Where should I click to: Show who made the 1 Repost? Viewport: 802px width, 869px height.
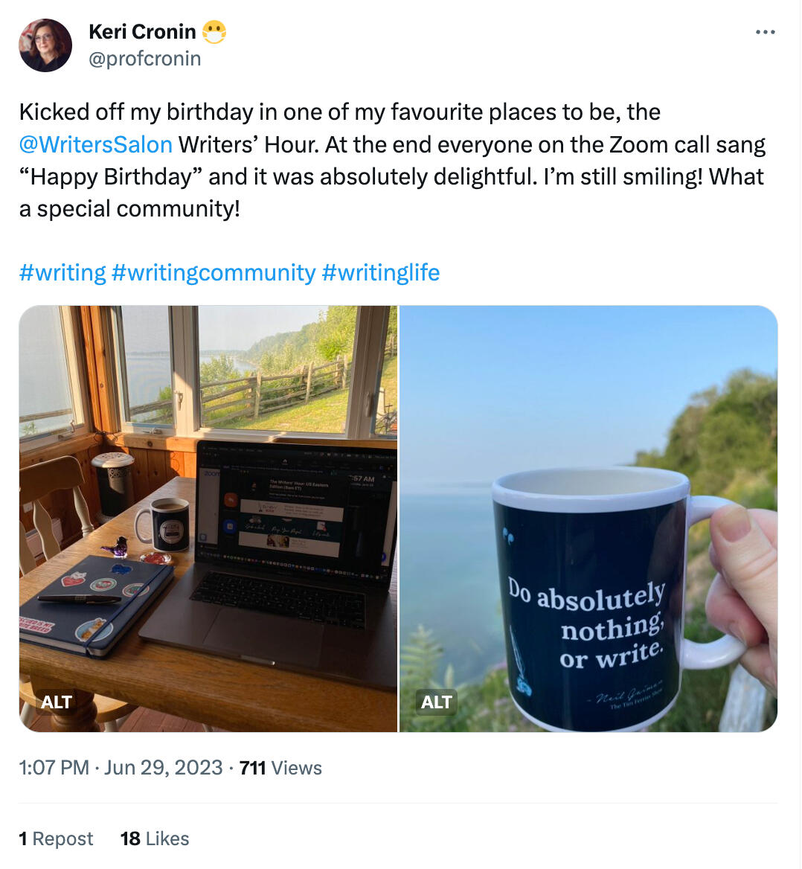(x=56, y=838)
